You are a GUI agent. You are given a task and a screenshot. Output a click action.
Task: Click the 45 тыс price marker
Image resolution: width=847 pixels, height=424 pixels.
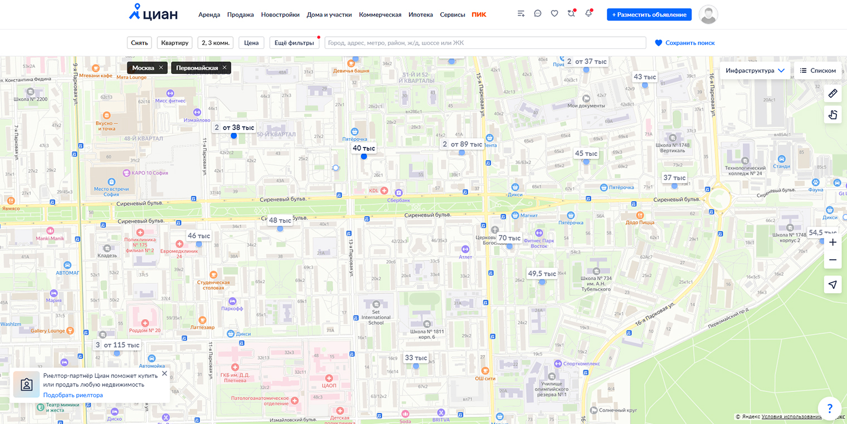click(x=586, y=154)
